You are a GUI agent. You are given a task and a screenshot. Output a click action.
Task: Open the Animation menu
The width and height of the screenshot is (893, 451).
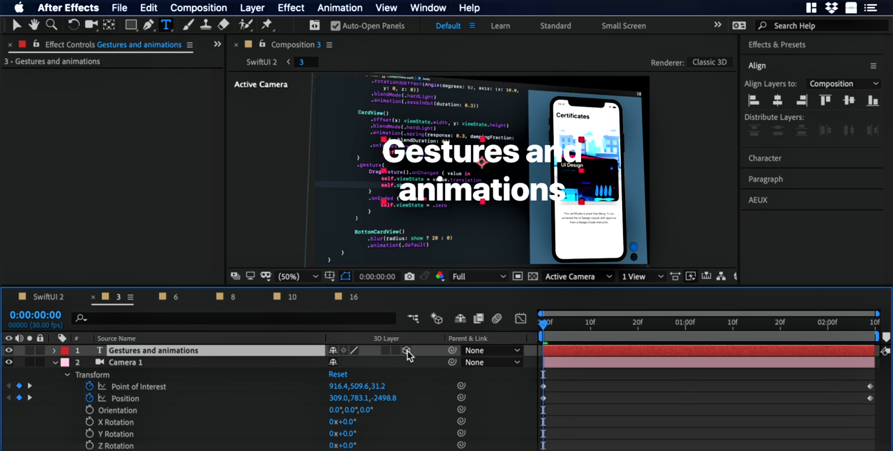click(340, 8)
